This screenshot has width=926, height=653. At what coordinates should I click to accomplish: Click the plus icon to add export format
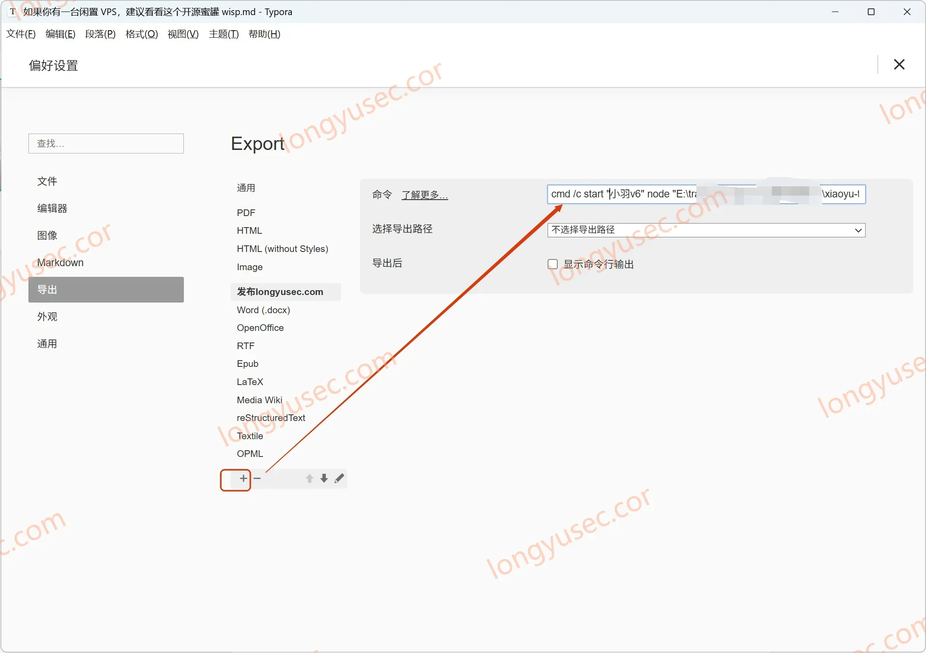(x=243, y=478)
